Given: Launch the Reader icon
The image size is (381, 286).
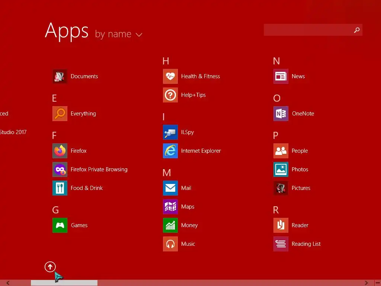Looking at the screenshot, I should (281, 225).
